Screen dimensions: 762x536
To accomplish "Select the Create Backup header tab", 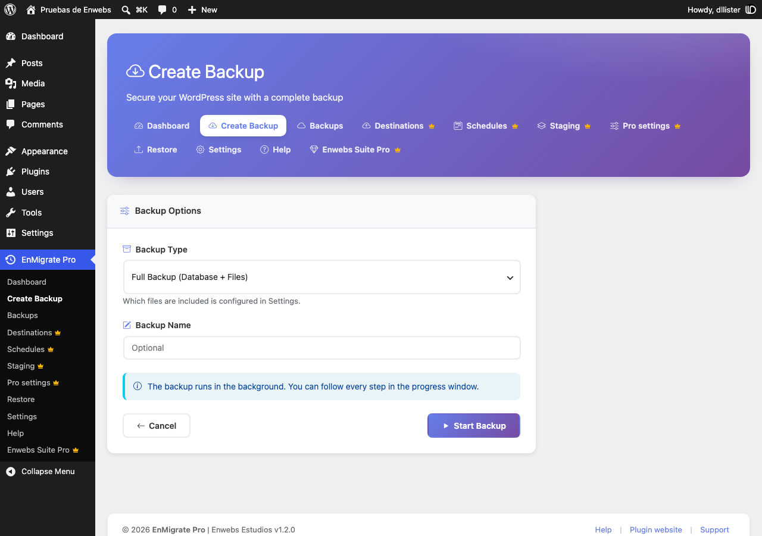I will tap(243, 126).
